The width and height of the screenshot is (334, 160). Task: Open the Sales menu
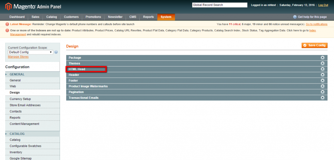pos(35,17)
